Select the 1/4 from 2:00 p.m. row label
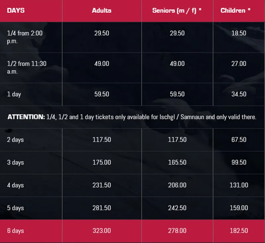This screenshot has width=265, height=243. (25, 37)
